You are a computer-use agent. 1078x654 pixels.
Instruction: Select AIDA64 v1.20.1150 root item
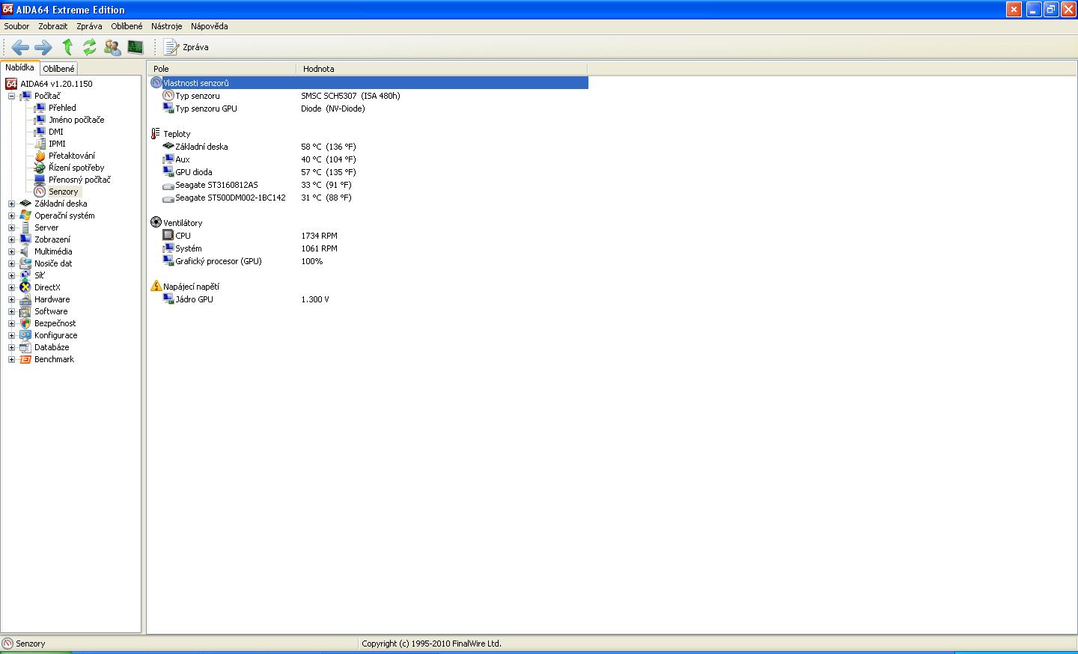pos(56,84)
